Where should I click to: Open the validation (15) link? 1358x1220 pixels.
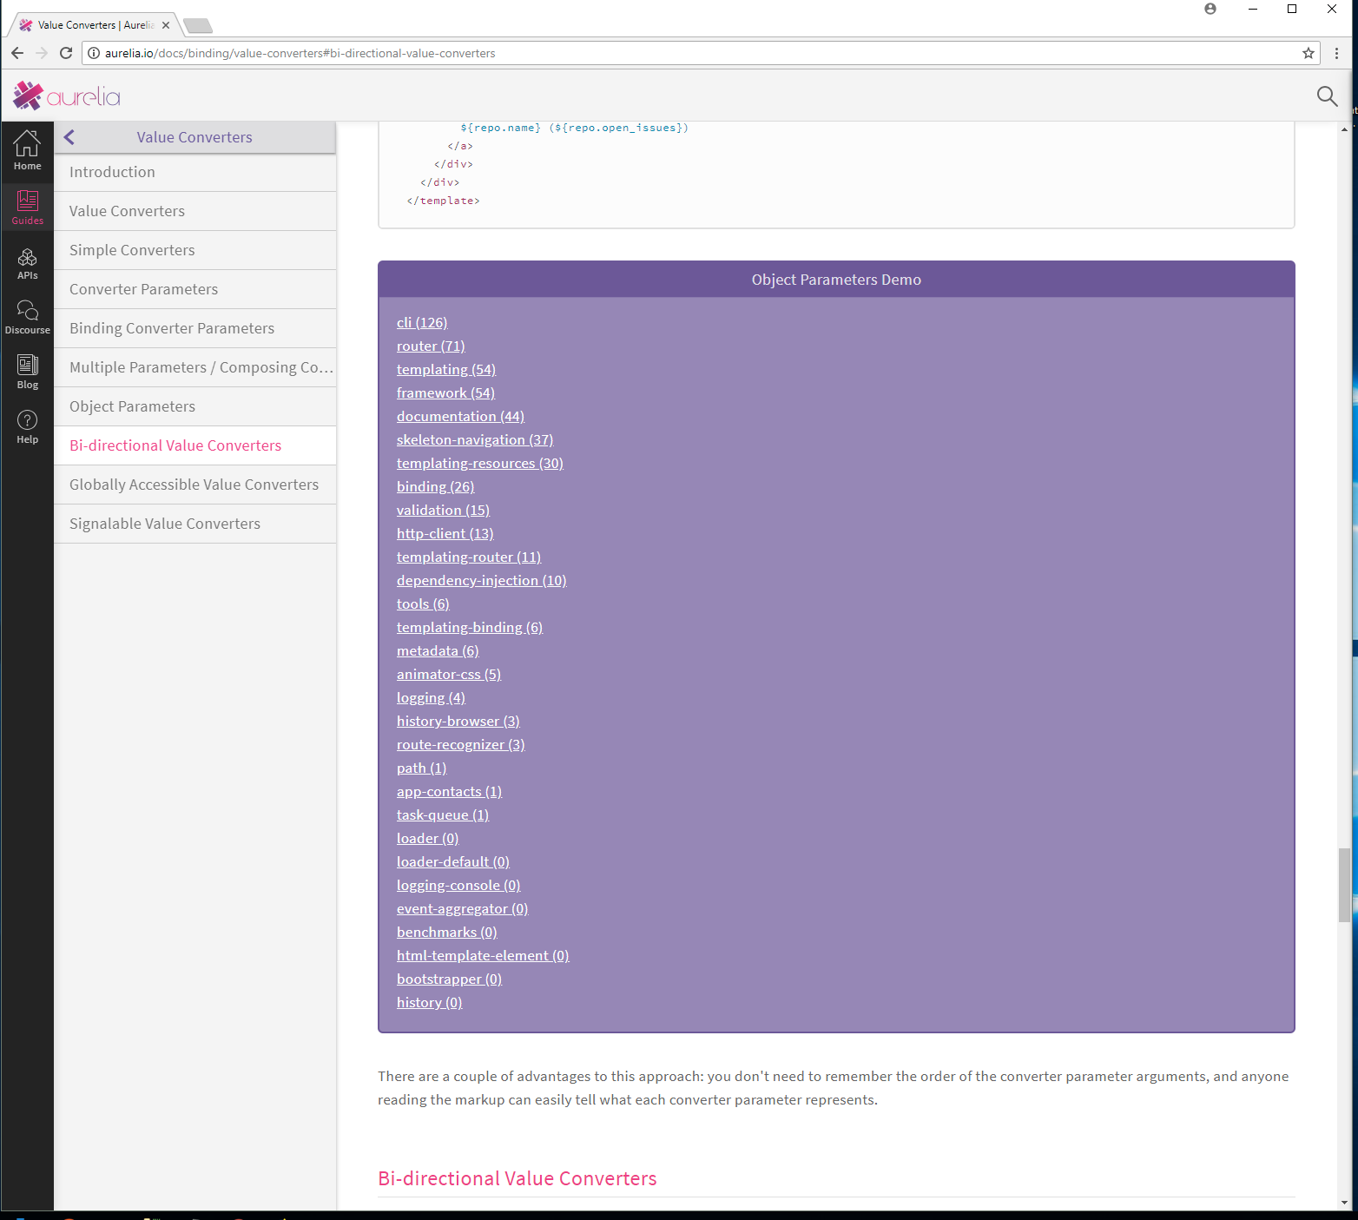click(443, 510)
